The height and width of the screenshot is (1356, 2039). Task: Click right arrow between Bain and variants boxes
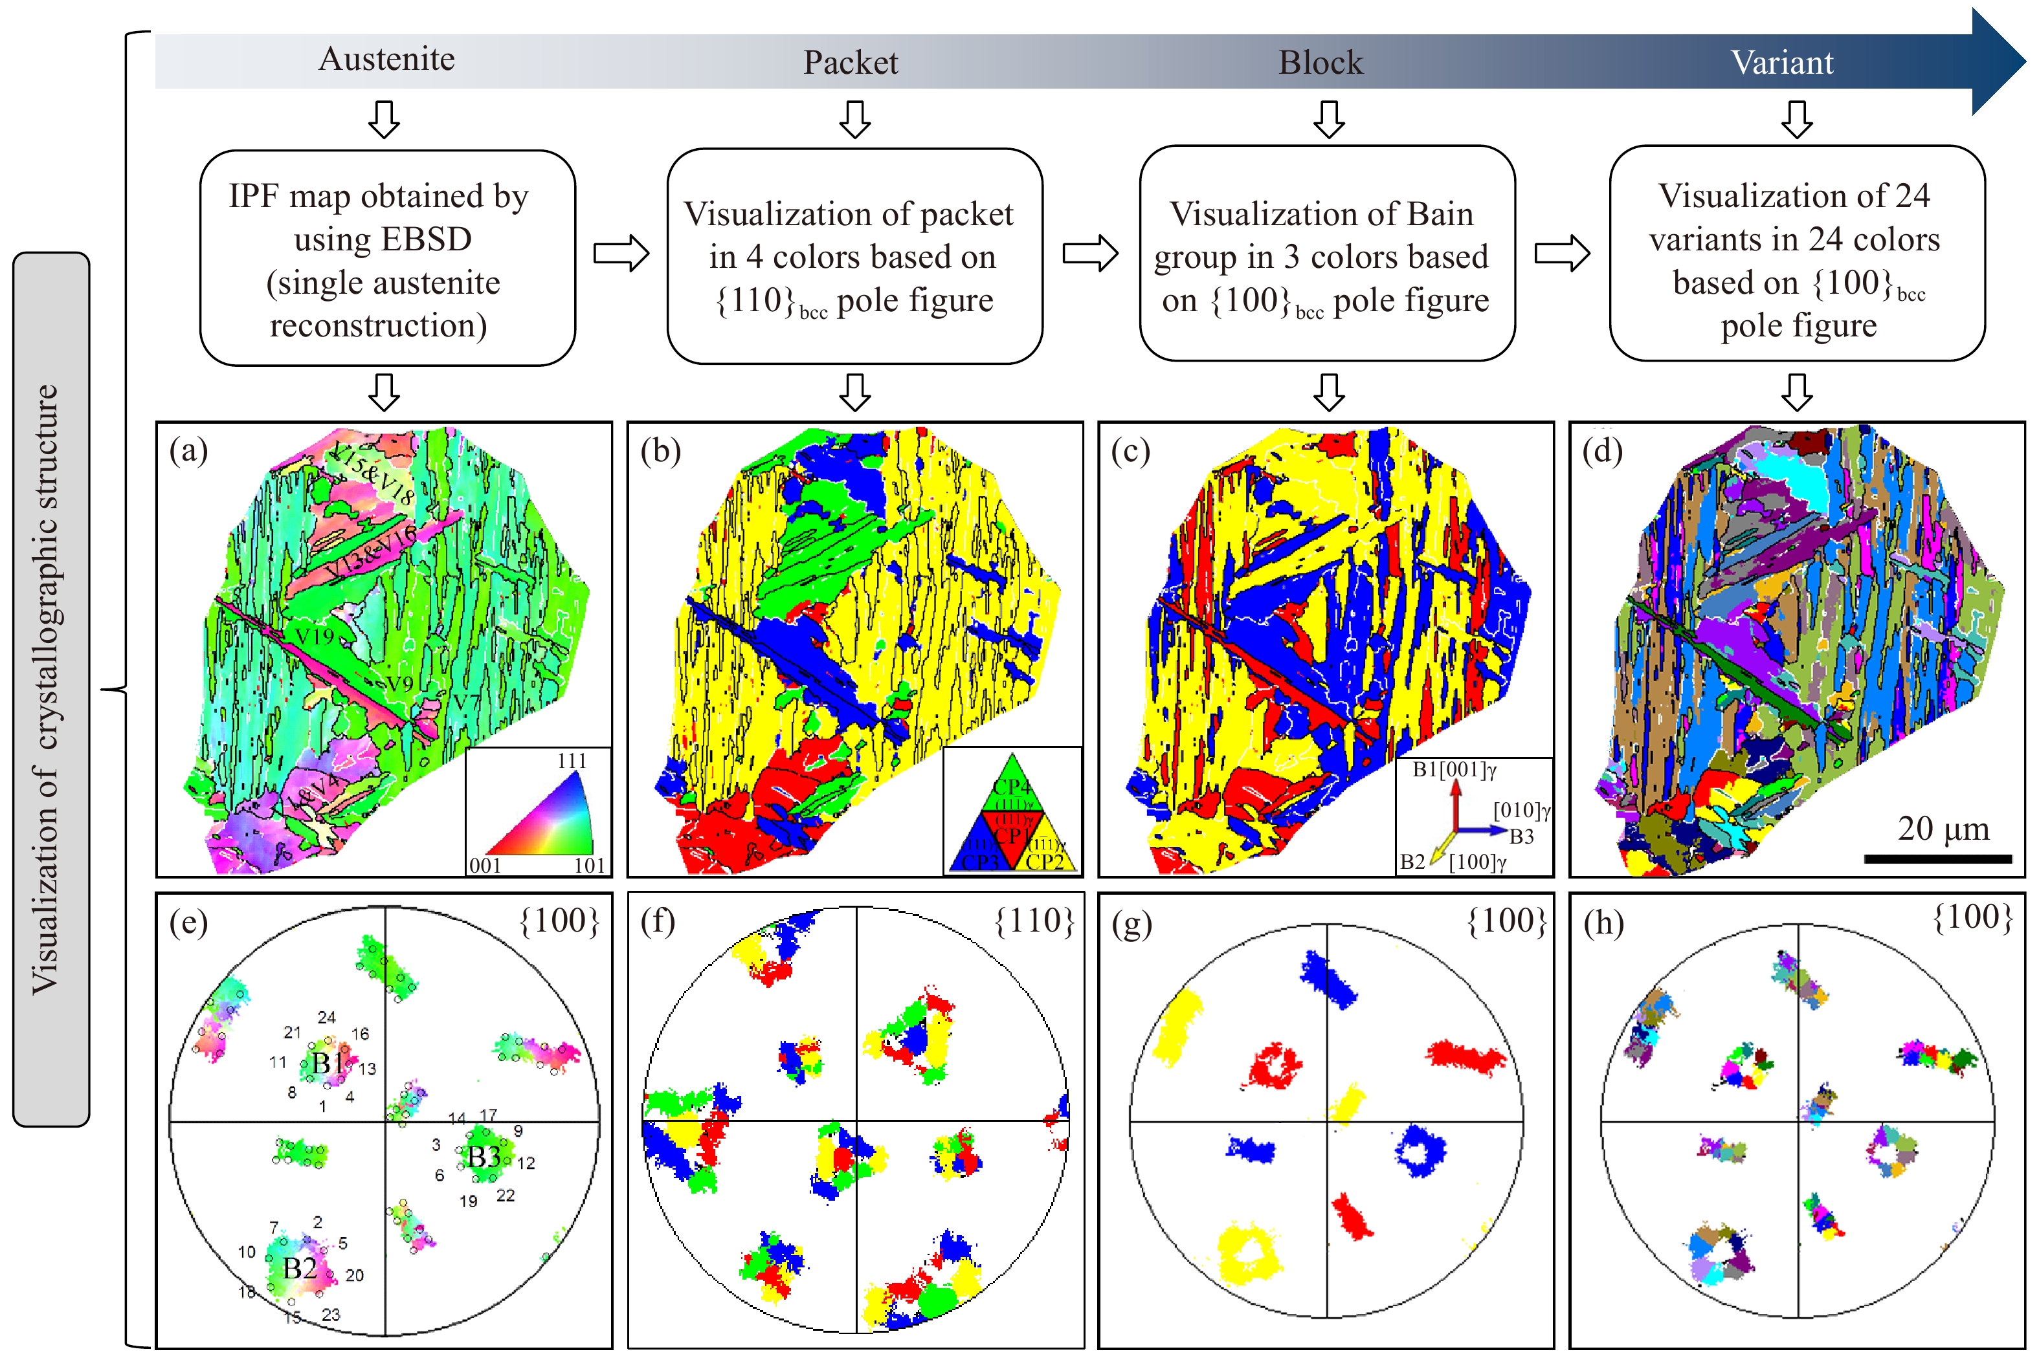[1561, 254]
